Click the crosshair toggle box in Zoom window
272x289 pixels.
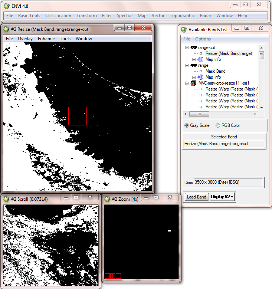tap(118, 276)
